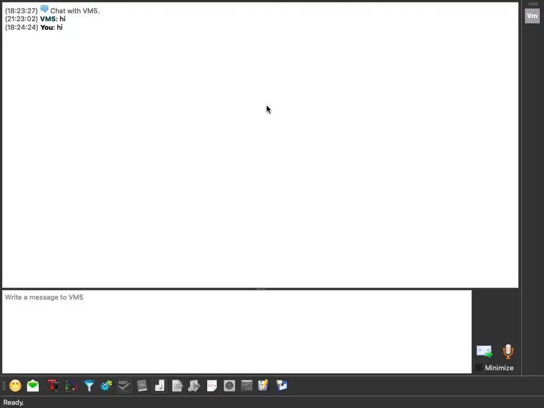
Task: Click the Write a message input field
Action: [x=237, y=331]
